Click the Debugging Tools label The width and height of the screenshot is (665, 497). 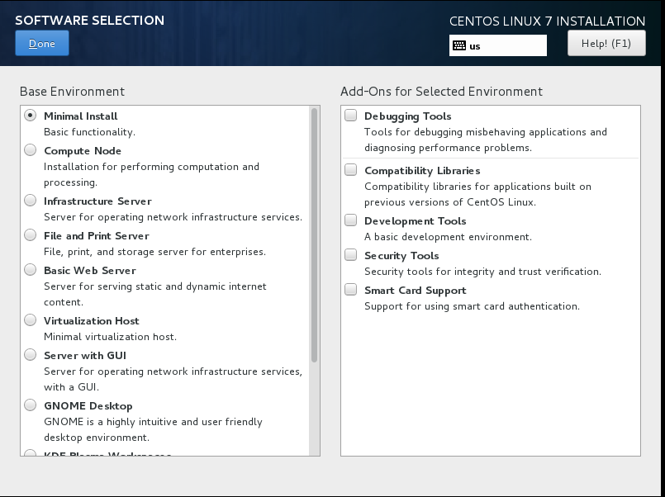pos(407,116)
